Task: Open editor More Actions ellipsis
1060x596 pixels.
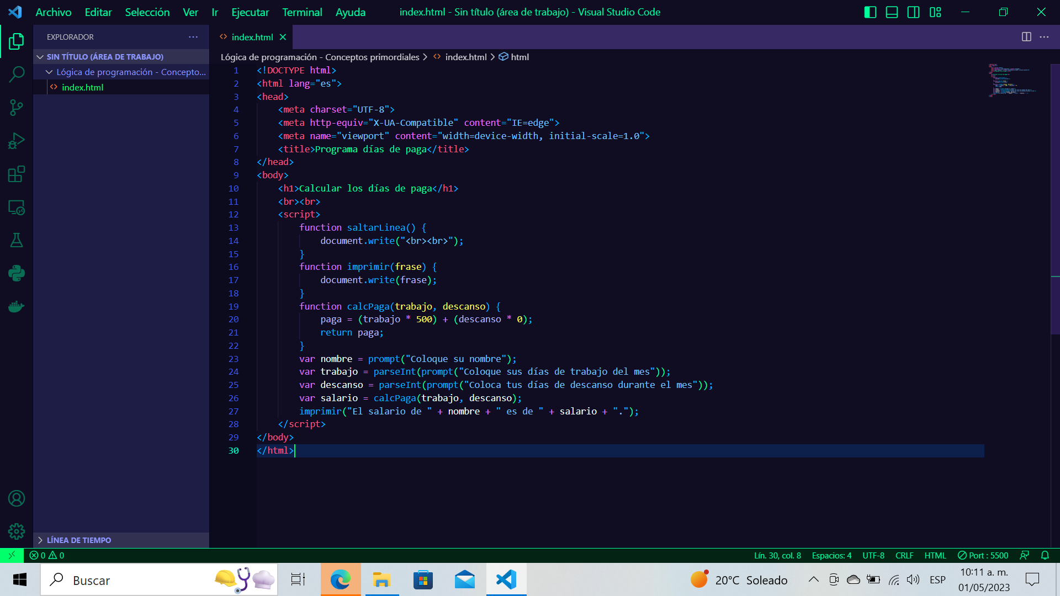Action: (1044, 37)
